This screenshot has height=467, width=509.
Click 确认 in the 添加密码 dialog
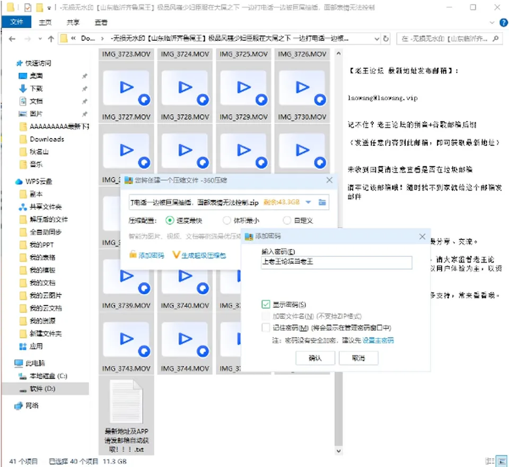315,358
